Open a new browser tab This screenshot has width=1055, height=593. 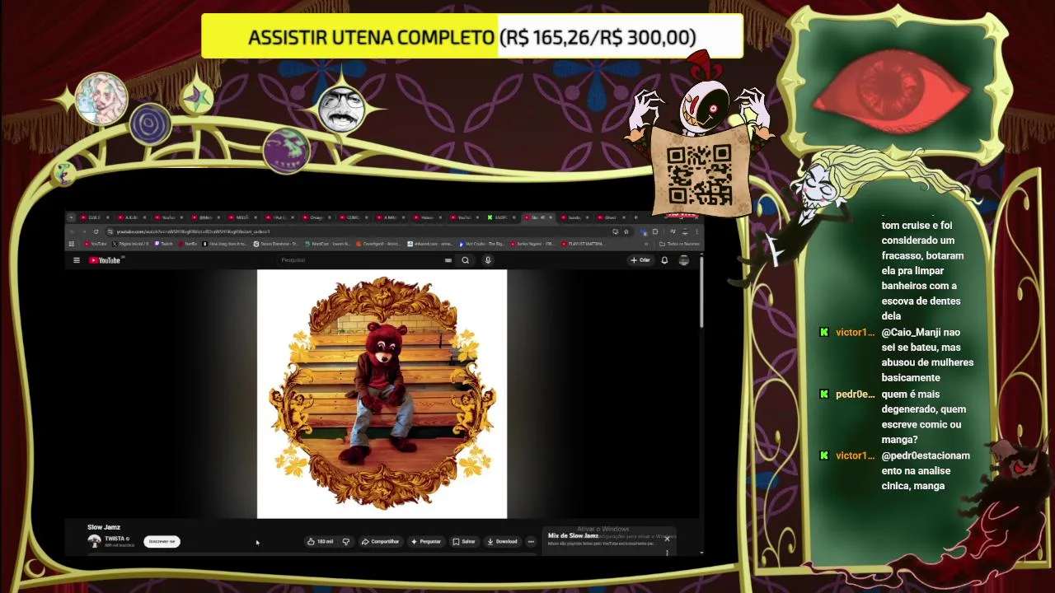click(x=635, y=217)
